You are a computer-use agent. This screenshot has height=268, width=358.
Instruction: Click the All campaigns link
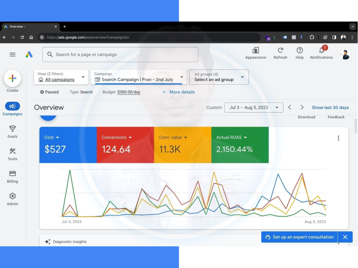[x=59, y=80]
